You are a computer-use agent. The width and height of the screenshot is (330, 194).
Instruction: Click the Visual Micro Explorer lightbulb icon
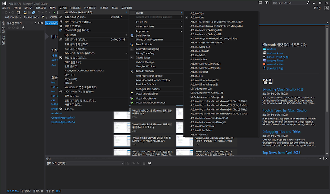[x=132, y=94]
